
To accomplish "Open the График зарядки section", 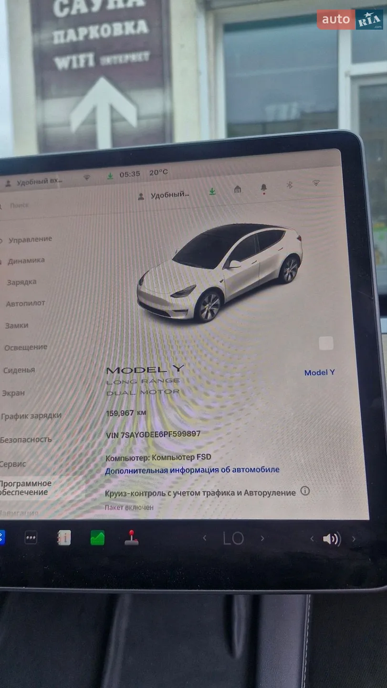I will 31,416.
